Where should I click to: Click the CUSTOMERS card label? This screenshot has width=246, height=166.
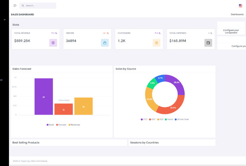(x=124, y=33)
